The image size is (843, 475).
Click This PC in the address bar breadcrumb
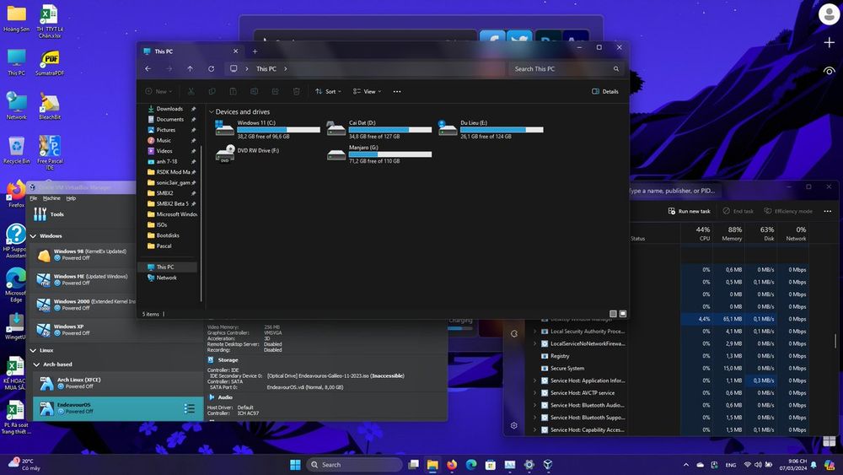point(266,69)
